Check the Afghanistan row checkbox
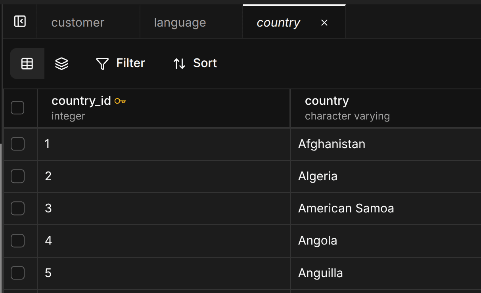 17,144
